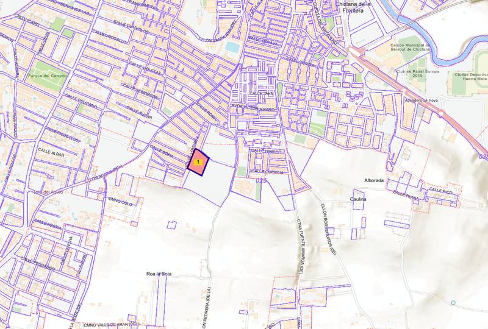Click the 'CALLE PELICANO' street label
The height and width of the screenshot is (329, 488).
click(81, 100)
